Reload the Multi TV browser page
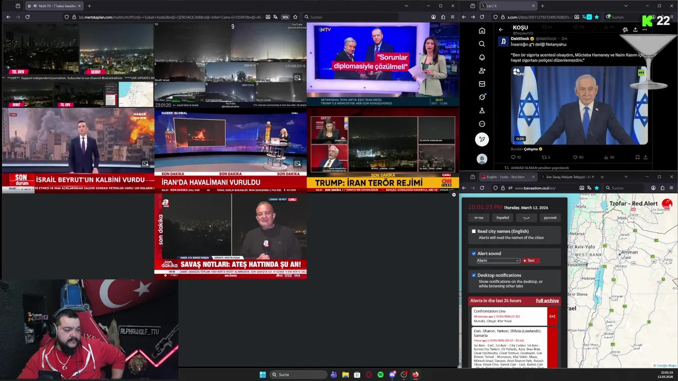678x381 pixels. pyautogui.click(x=27, y=17)
